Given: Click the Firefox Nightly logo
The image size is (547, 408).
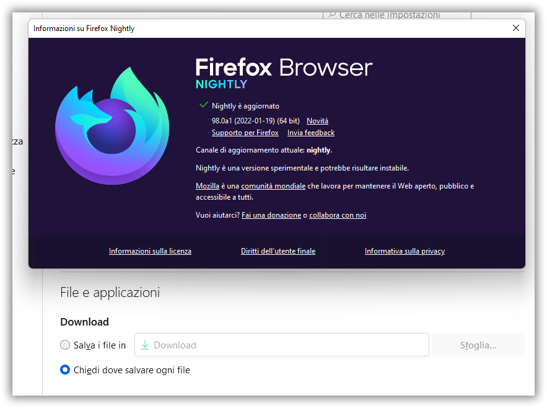Looking at the screenshot, I should (112, 126).
